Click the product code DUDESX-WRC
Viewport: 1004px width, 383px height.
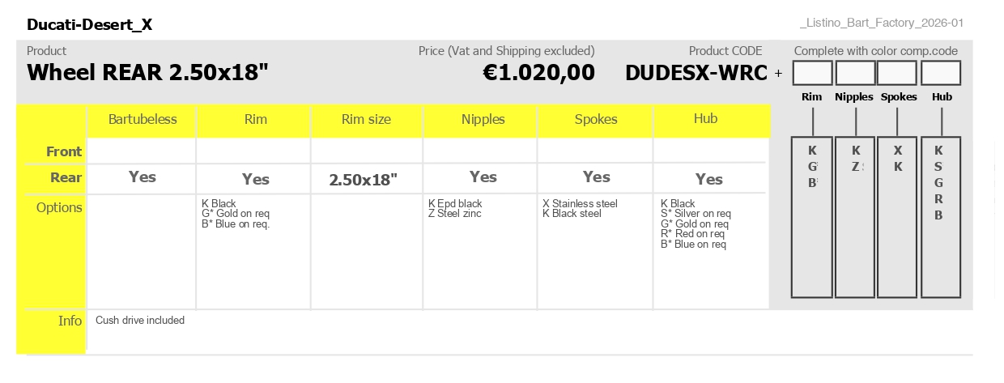click(696, 73)
